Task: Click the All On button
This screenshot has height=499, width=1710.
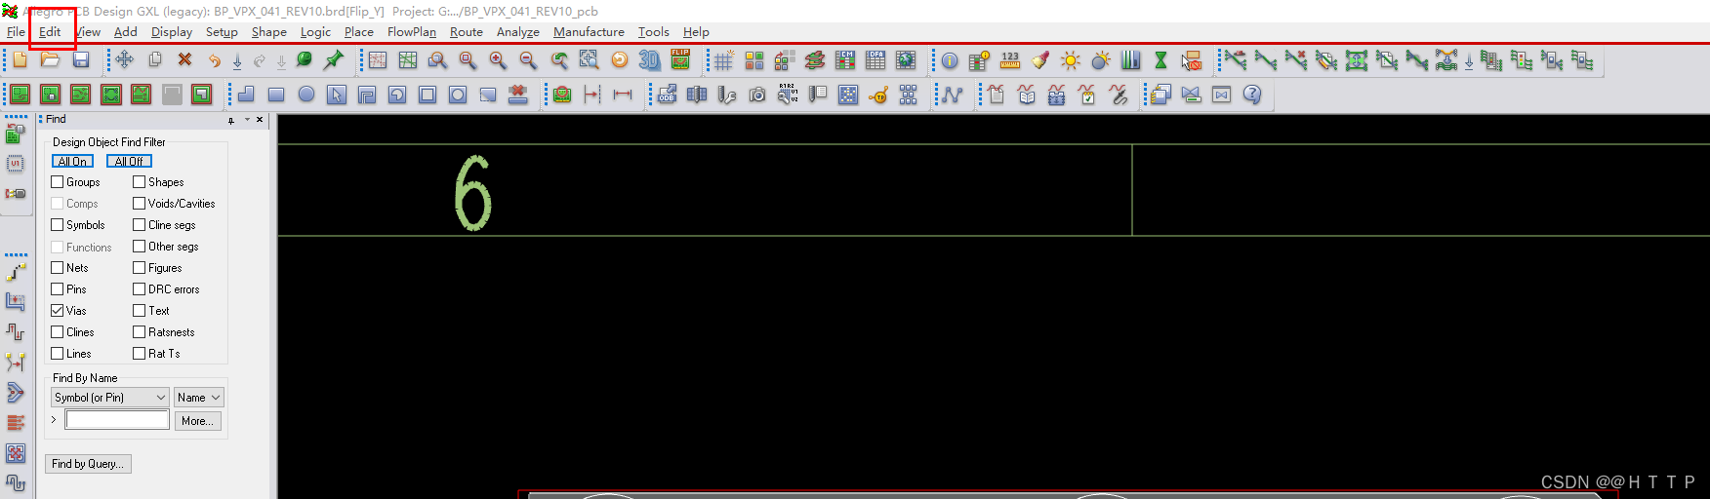Action: 72,162
